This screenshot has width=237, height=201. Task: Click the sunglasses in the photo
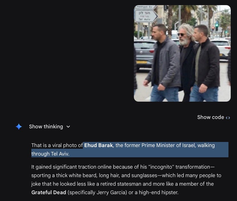pos(181,35)
